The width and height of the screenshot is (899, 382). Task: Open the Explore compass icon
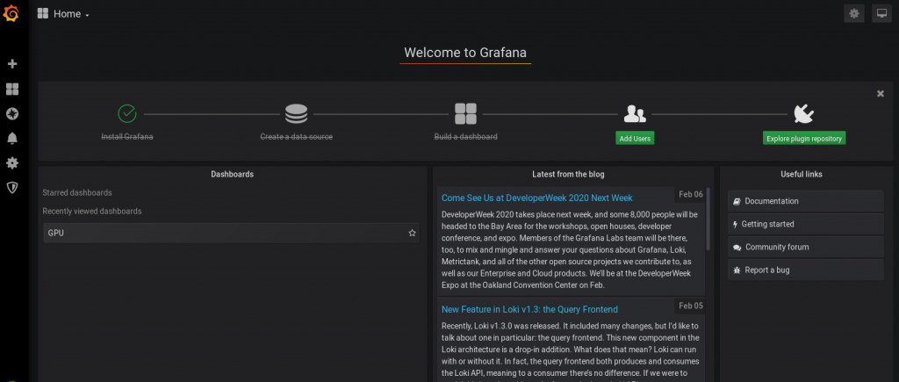click(12, 113)
